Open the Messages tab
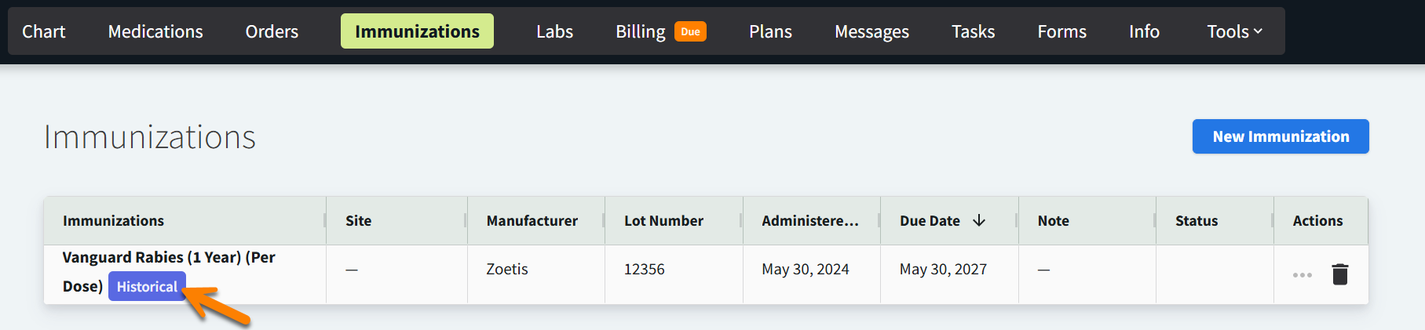 pos(871,31)
